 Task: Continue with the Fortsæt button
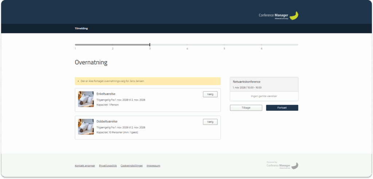point(282,108)
